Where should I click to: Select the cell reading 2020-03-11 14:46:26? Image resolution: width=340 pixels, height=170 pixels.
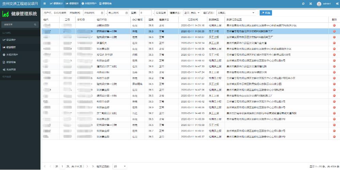193,108
